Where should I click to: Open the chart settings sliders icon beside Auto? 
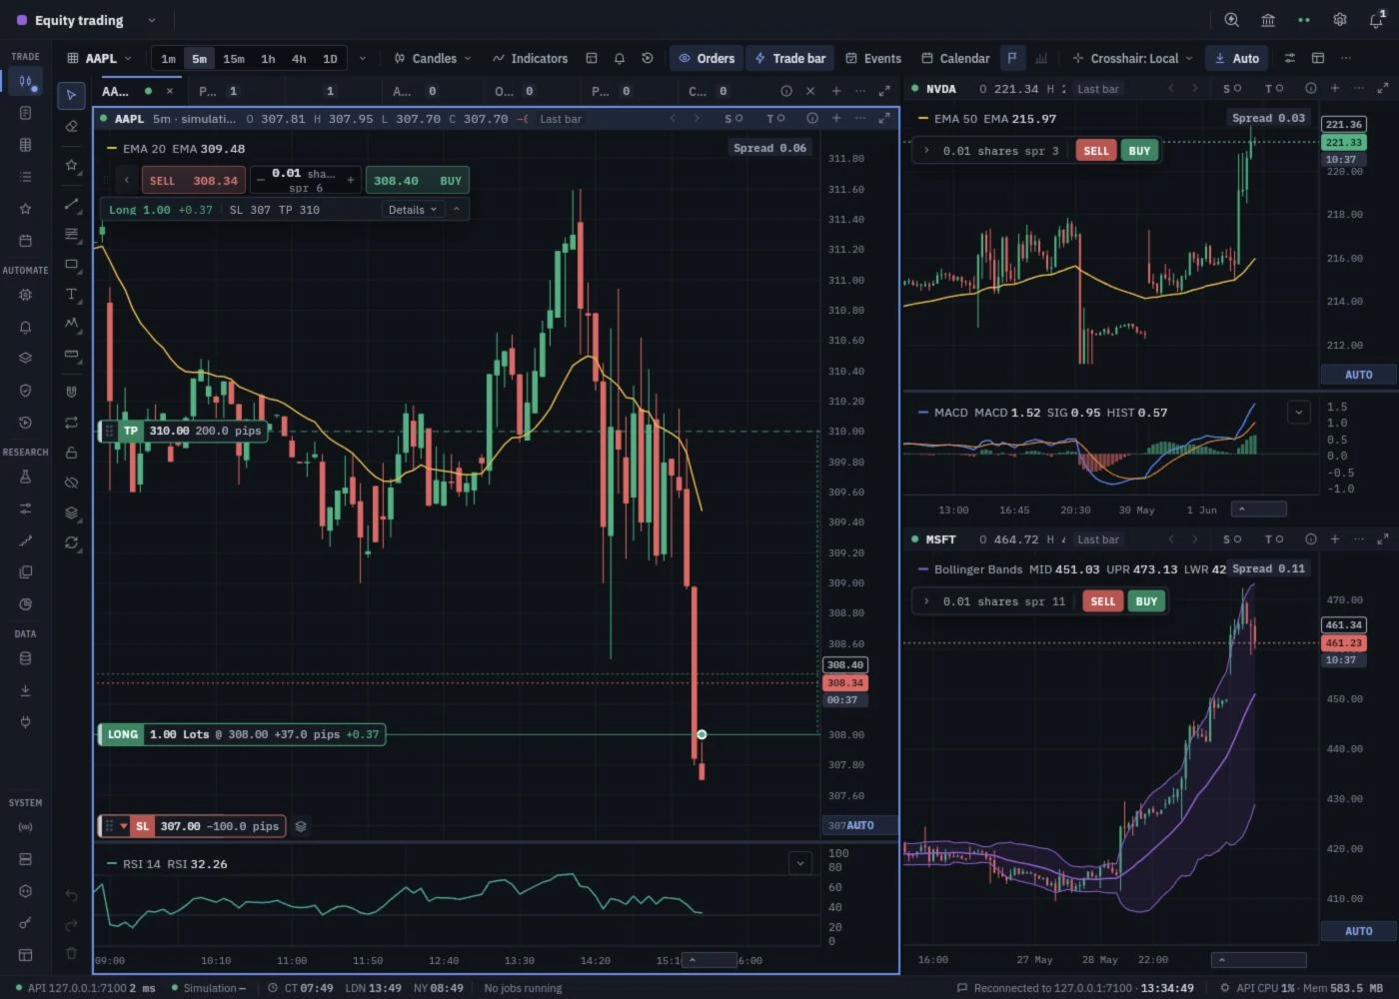point(1289,59)
